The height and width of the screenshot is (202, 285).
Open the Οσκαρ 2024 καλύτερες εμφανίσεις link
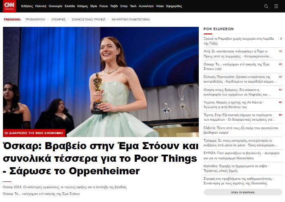point(65,187)
